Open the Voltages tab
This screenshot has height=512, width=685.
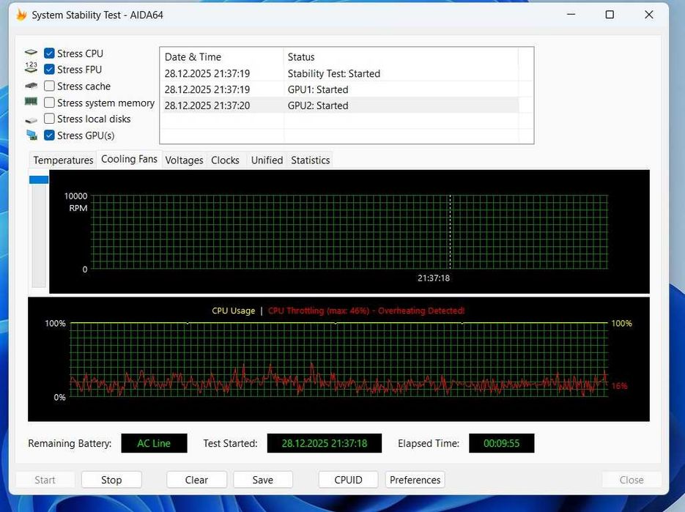[x=184, y=160]
